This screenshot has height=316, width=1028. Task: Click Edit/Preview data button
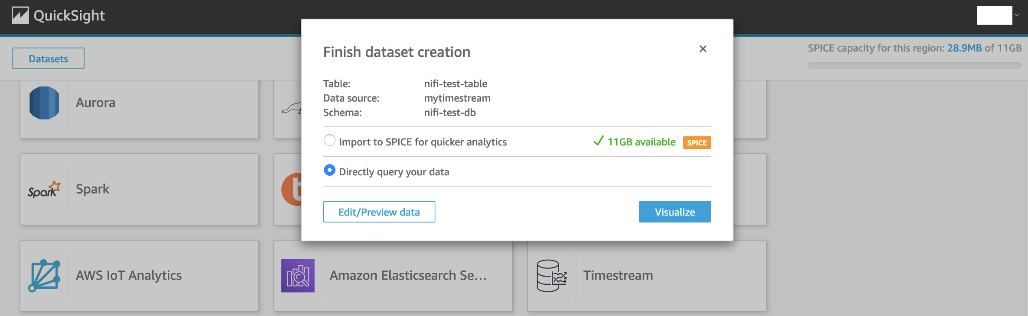tap(379, 212)
